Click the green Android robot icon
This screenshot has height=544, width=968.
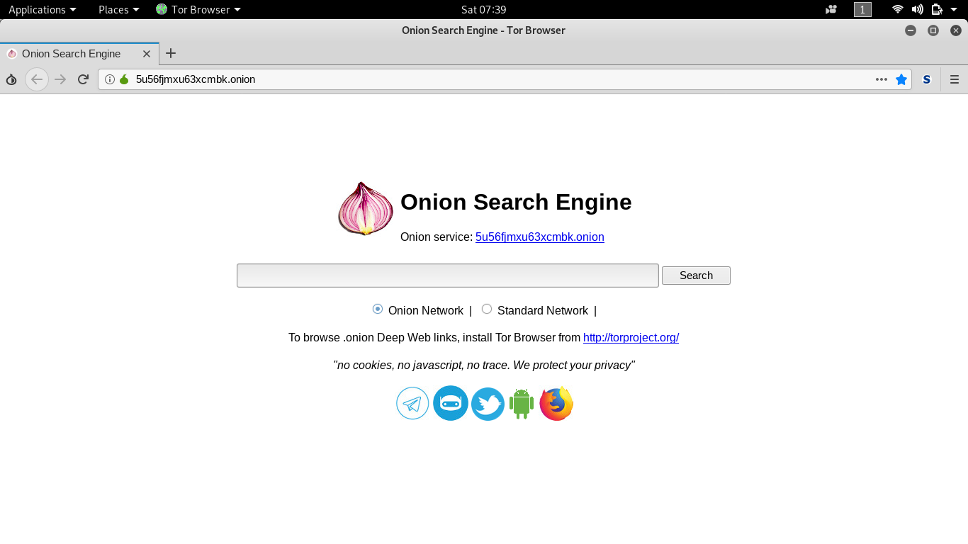coord(522,404)
